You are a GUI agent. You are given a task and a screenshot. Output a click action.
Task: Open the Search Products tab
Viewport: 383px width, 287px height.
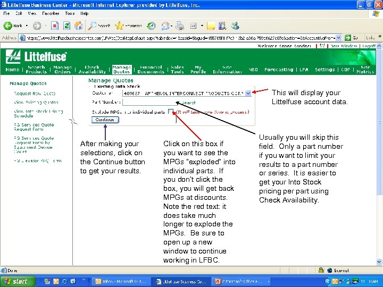[36, 69]
